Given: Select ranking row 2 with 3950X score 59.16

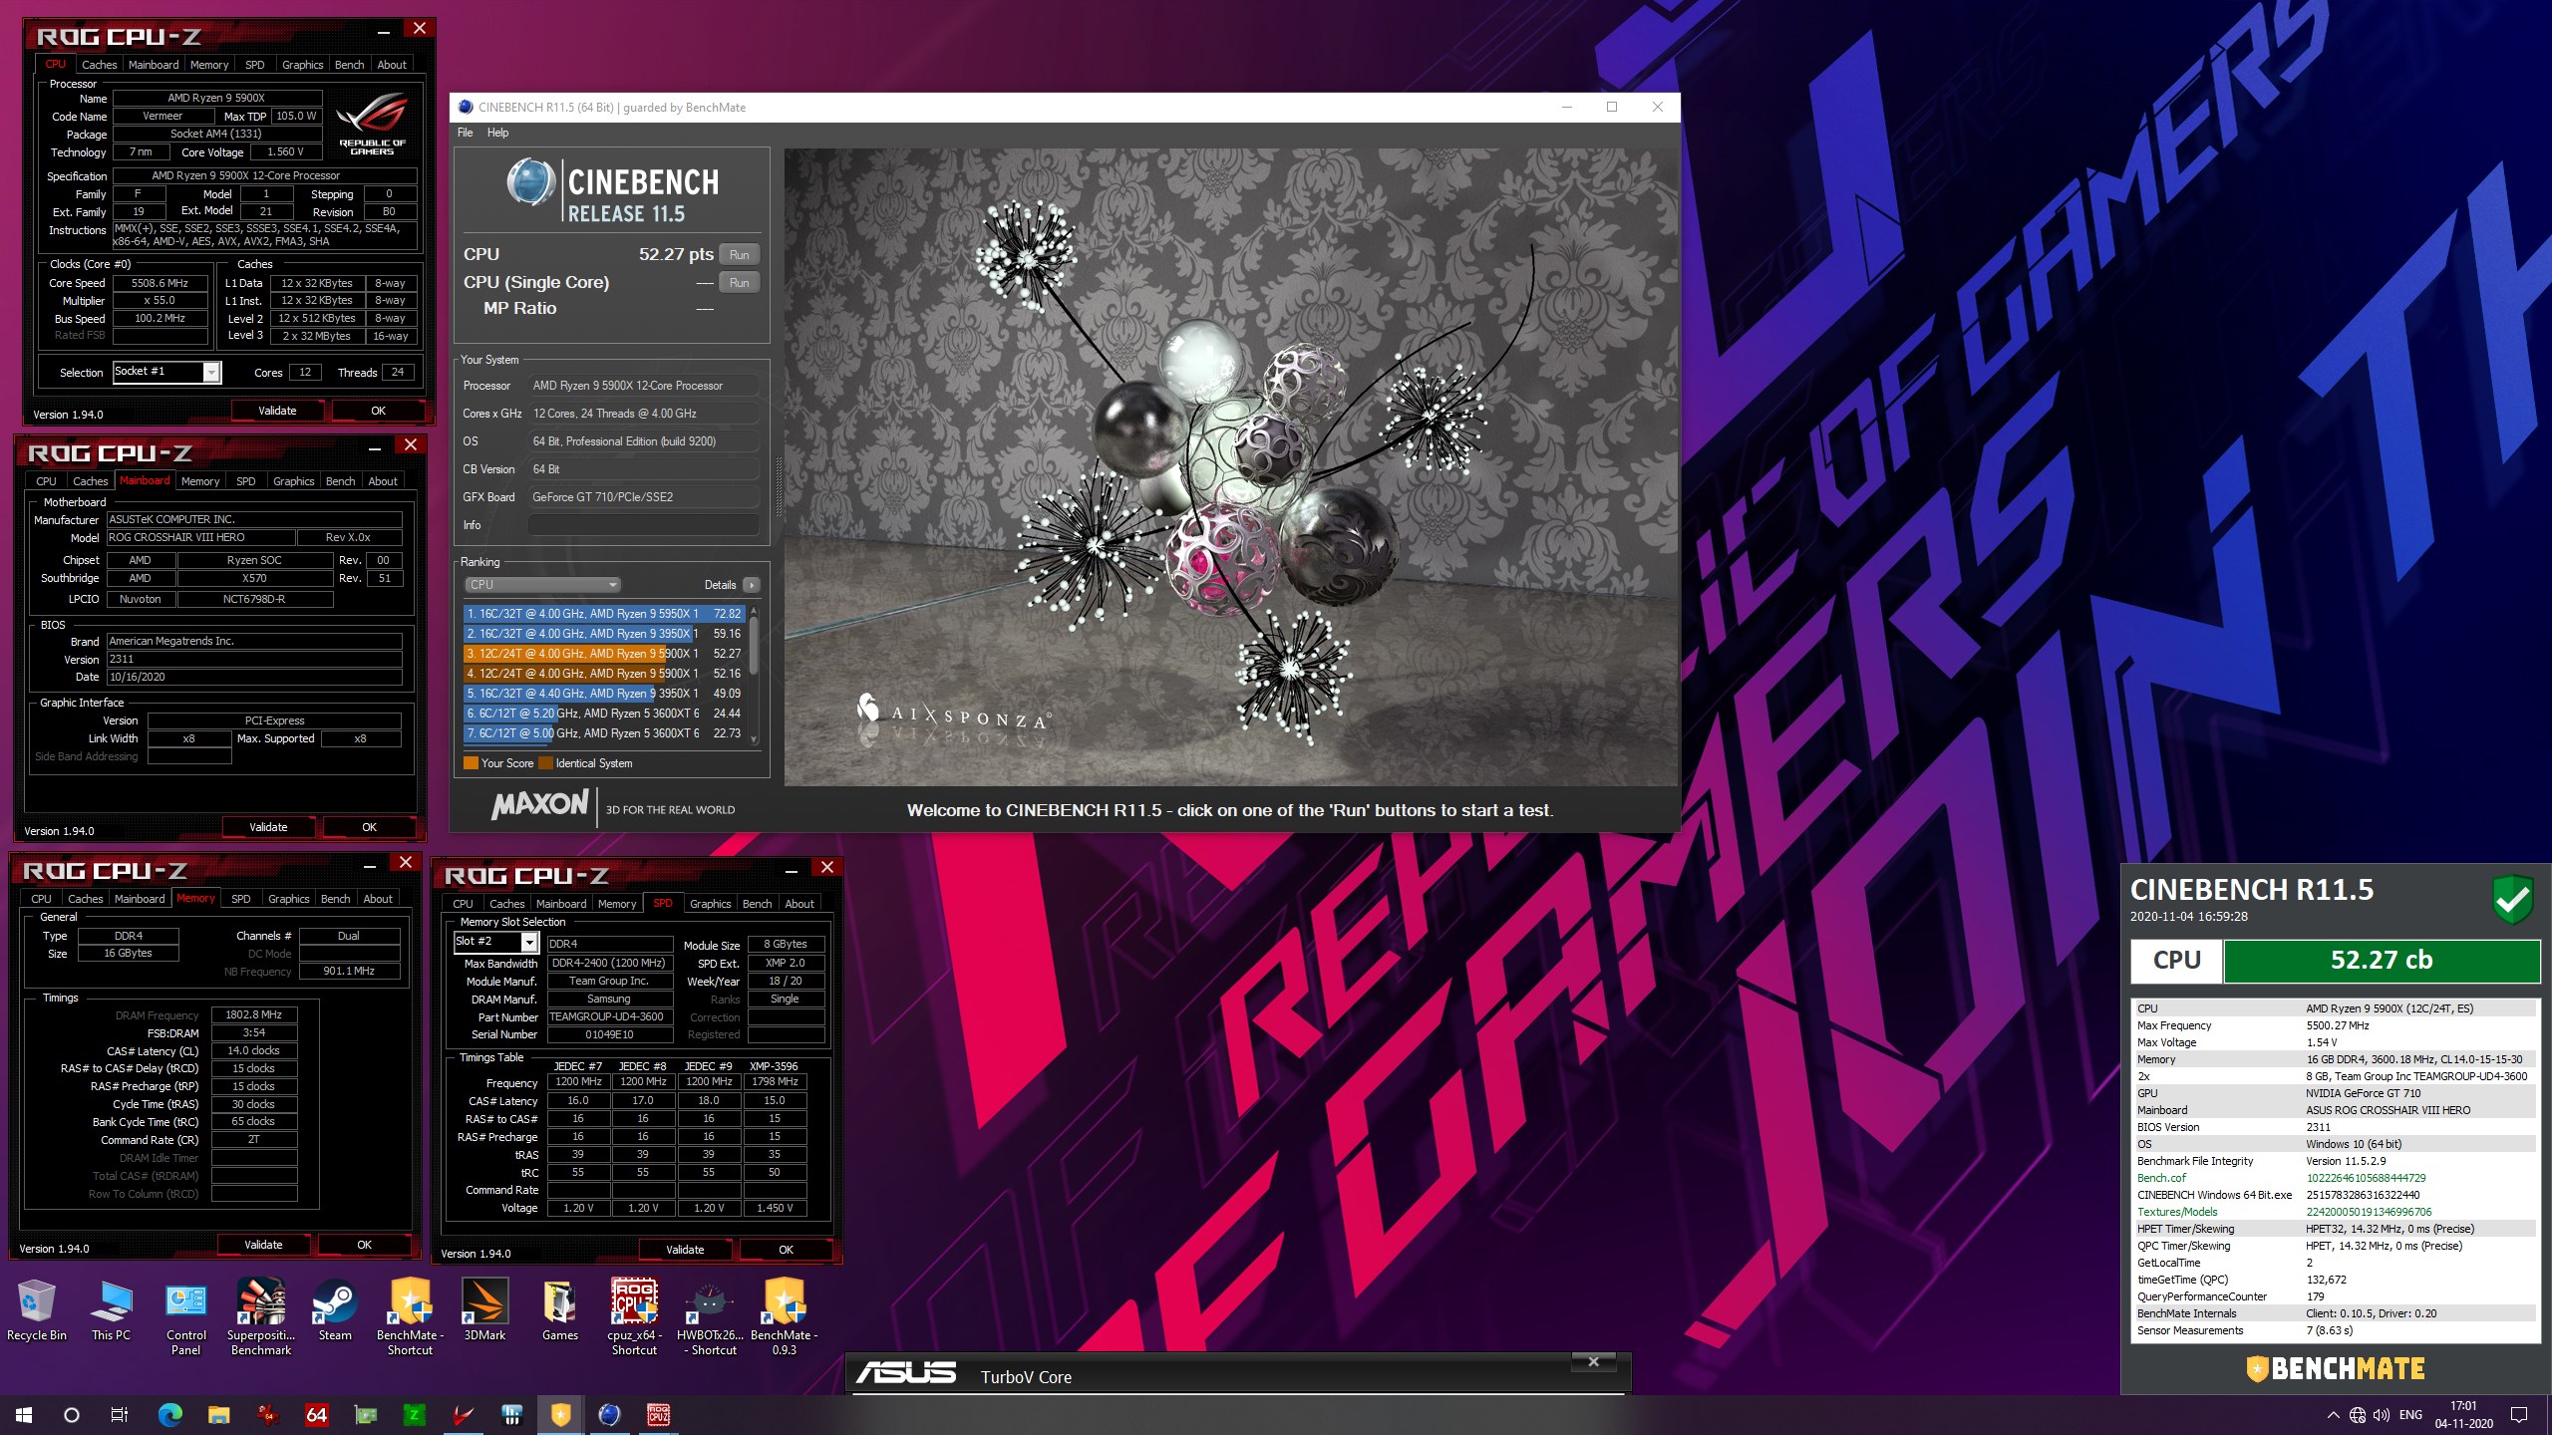Looking at the screenshot, I should pos(604,634).
